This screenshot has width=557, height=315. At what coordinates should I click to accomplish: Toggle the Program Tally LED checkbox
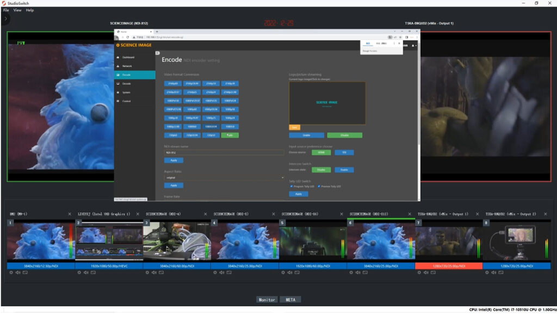pyautogui.click(x=292, y=187)
